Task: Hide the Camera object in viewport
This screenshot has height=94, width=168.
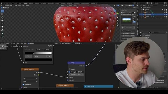Action: pyautogui.click(x=165, y=13)
